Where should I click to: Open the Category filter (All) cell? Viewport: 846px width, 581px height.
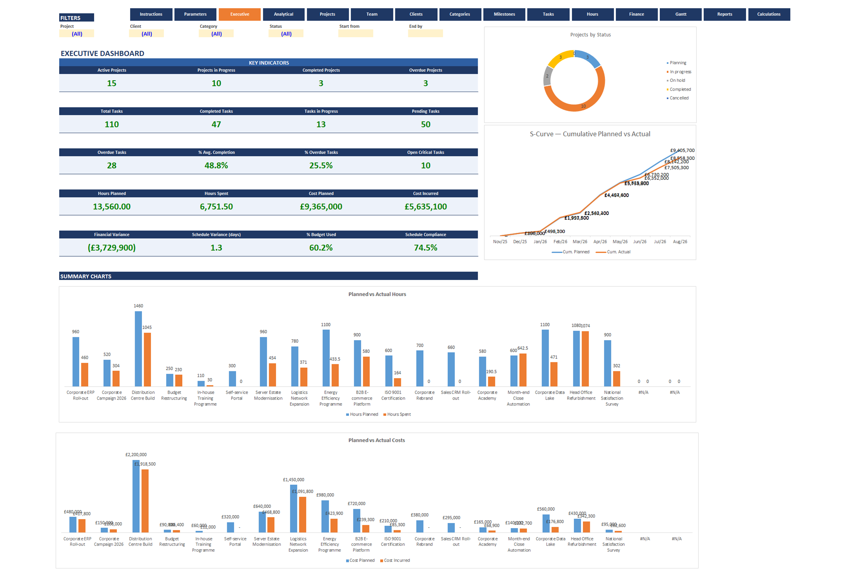(x=217, y=34)
